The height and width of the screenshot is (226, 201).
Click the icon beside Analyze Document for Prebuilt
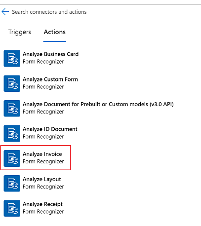[12, 109]
